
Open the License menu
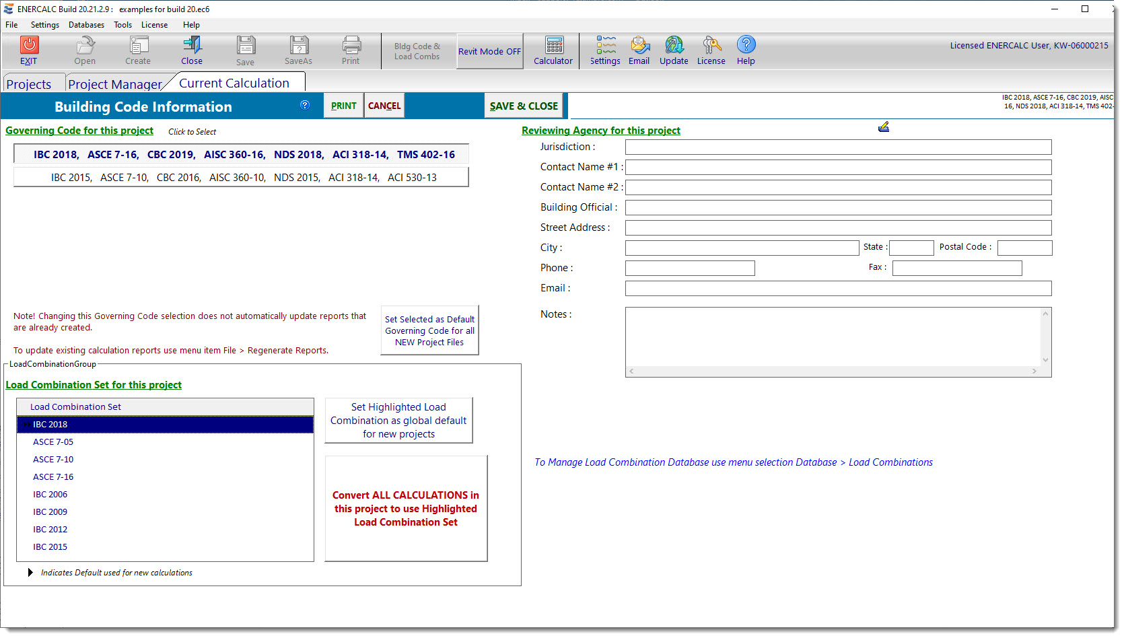pyautogui.click(x=155, y=25)
